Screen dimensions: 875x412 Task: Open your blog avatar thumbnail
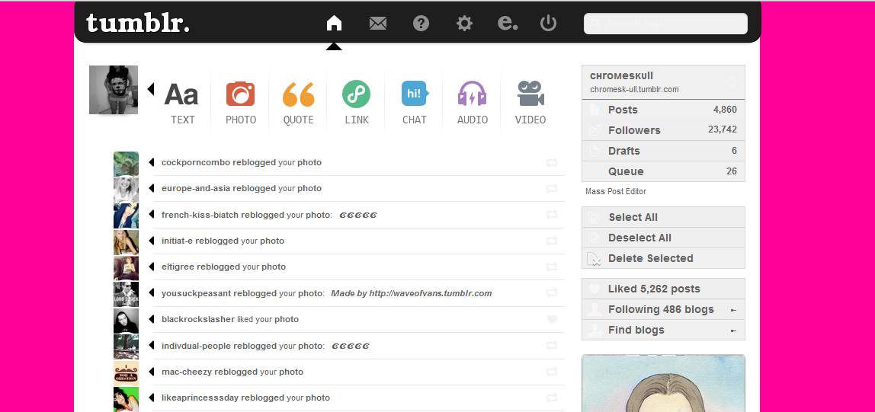(x=114, y=90)
